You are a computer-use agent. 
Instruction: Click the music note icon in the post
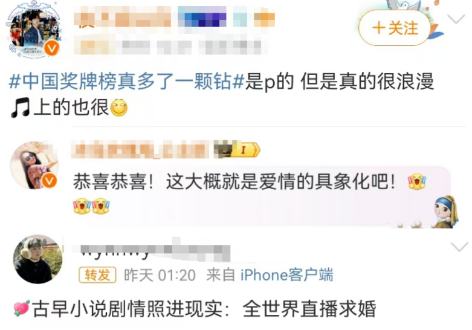[x=20, y=108]
